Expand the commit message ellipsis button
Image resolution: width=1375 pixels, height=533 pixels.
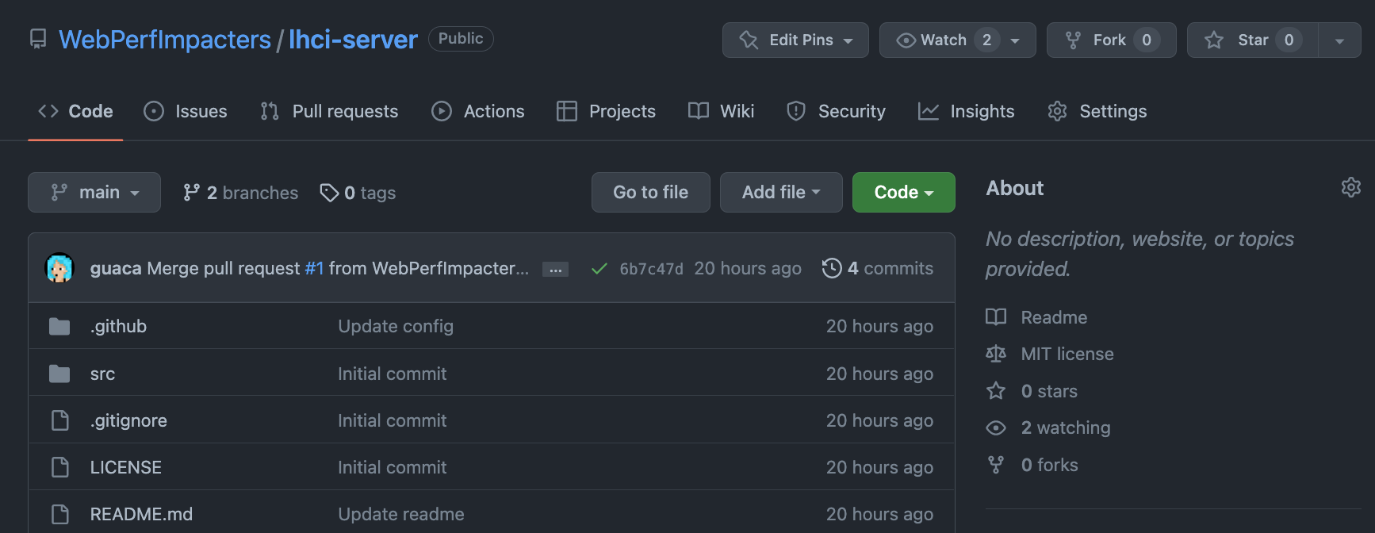555,270
